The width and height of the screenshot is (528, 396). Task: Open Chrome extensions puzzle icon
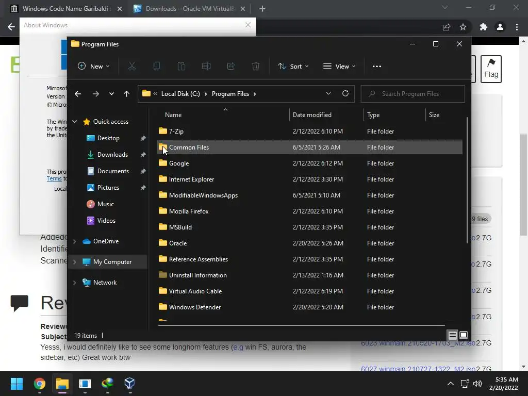click(x=484, y=27)
